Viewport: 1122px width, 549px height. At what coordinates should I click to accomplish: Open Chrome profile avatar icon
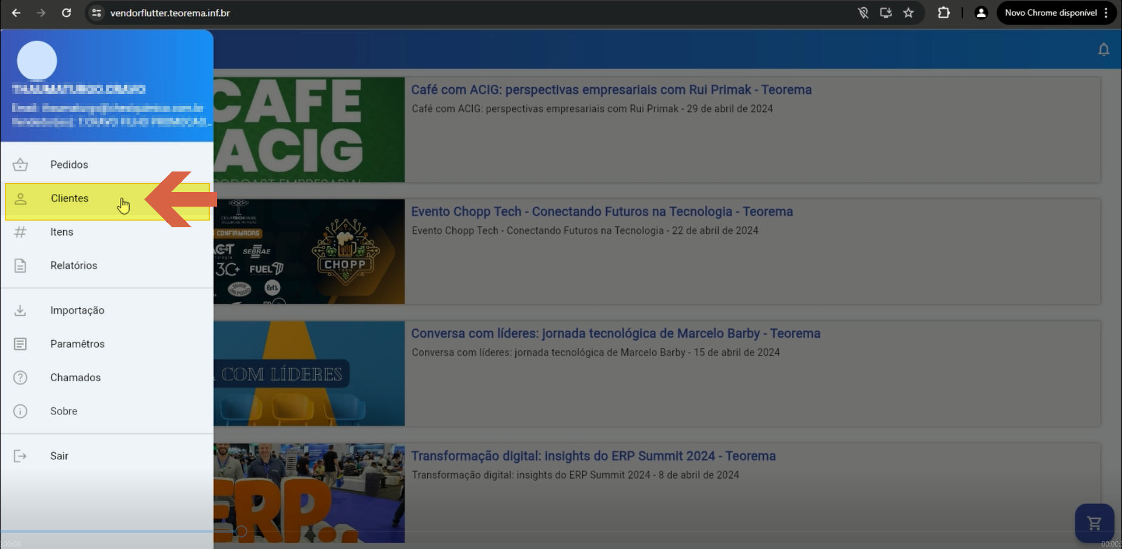click(x=980, y=13)
